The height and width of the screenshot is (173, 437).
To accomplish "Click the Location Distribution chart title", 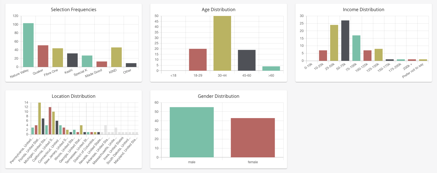I will click(74, 96).
